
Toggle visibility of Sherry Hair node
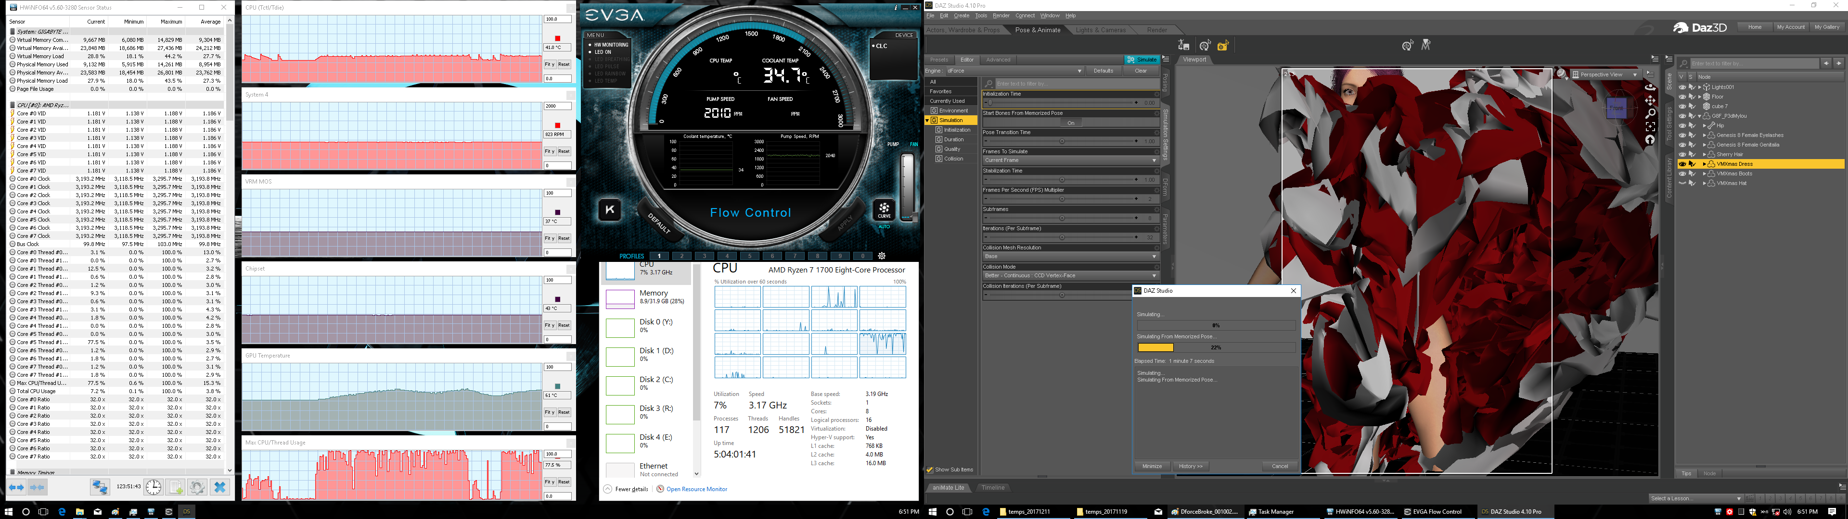(1682, 154)
